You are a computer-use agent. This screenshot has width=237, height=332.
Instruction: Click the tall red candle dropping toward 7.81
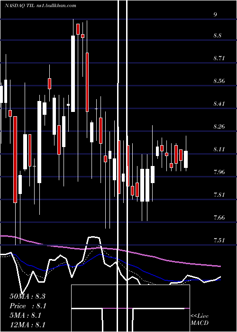pyautogui.click(x=15, y=159)
